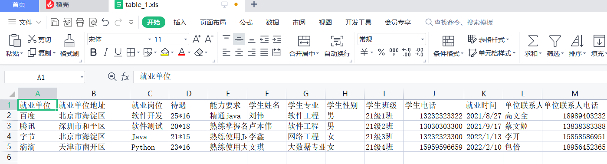Add a new document tab with plus

tap(254, 5)
